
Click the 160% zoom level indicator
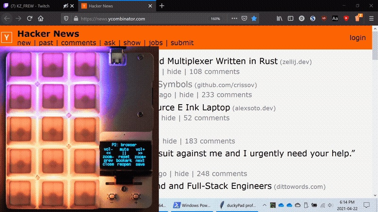click(x=215, y=18)
